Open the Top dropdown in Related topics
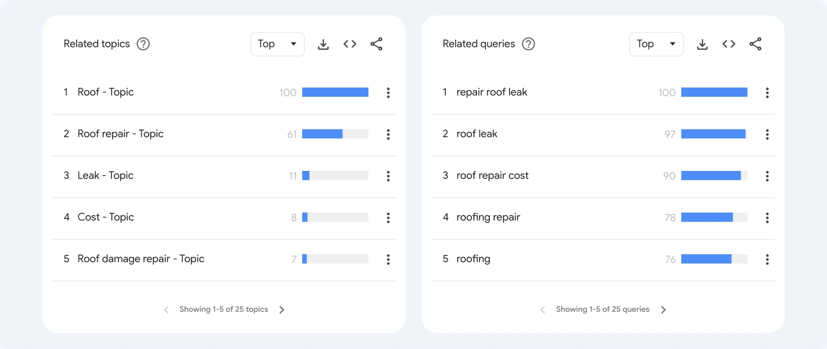827x349 pixels. coord(277,44)
